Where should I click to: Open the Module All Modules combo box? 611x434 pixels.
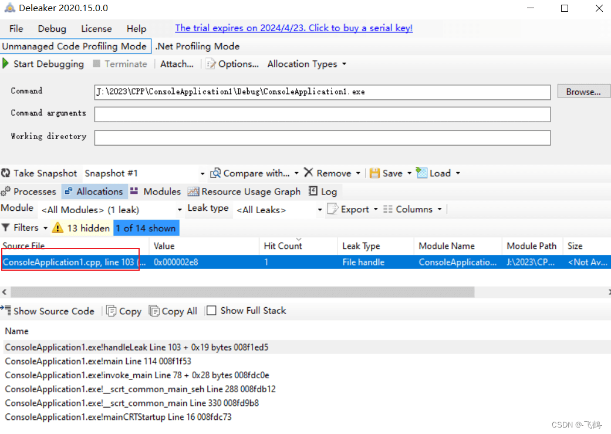tap(111, 210)
